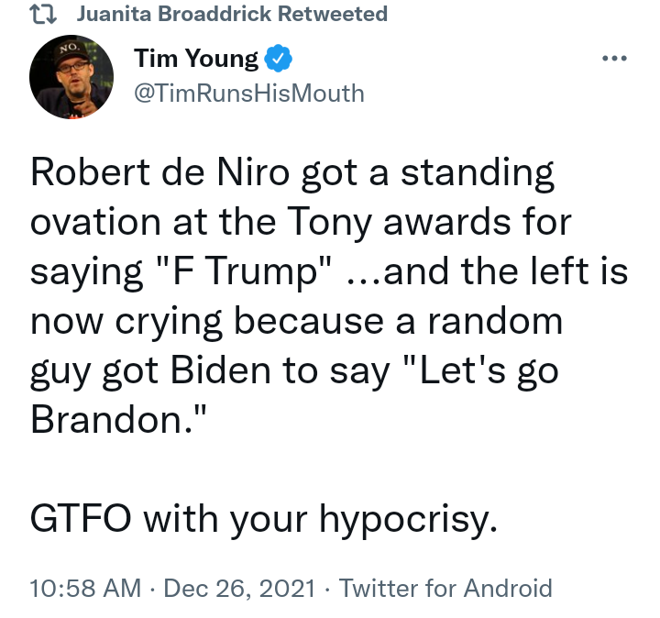The height and width of the screenshot is (618, 660).
Task: Open the Juanita Broaddrick Retweeted link
Action: coord(232,14)
